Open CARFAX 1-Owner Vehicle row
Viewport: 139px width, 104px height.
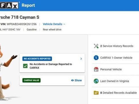[115, 58]
